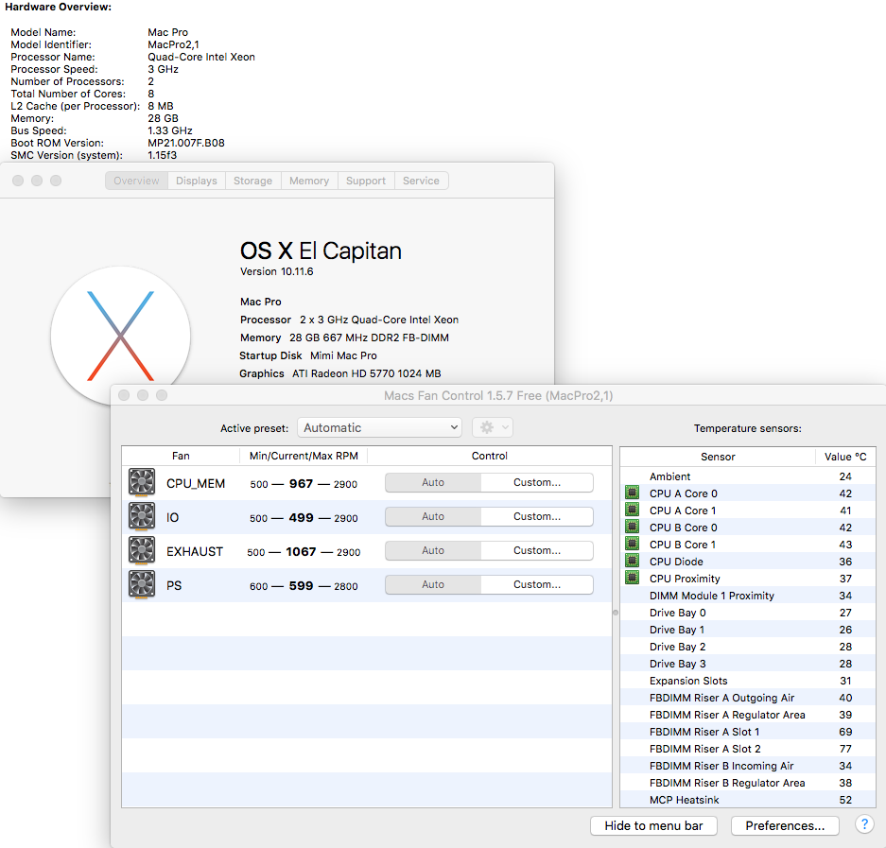Screen dimensions: 886x848
Task: Set CPU_MEM fan to Auto
Action: (433, 482)
